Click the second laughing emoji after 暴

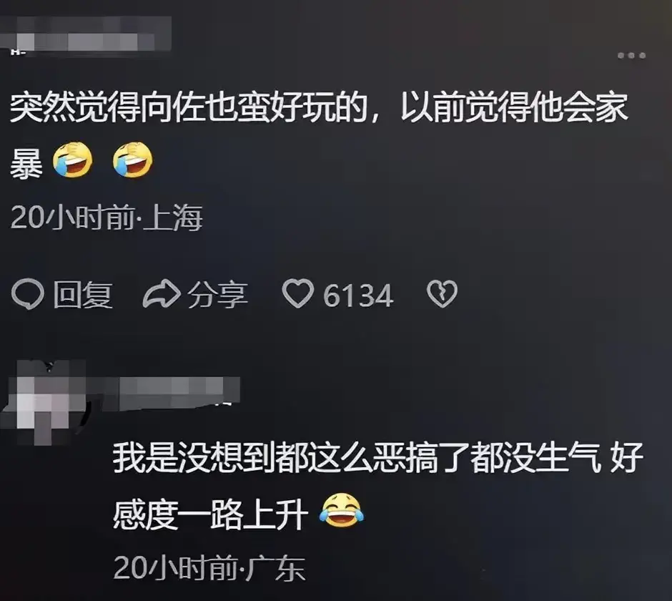click(x=132, y=160)
